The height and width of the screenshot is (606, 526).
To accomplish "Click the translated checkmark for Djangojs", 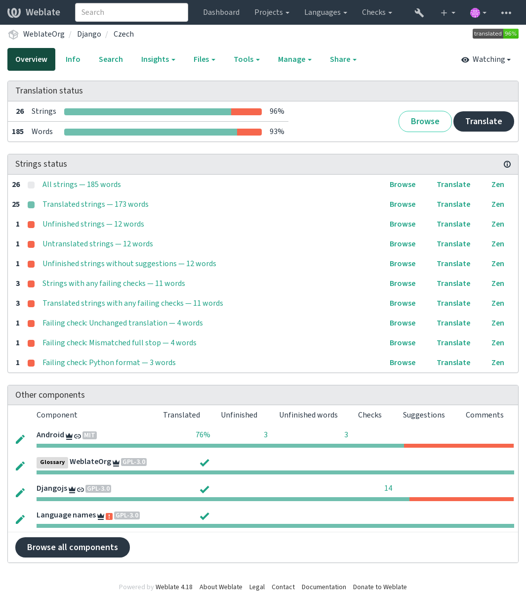I will (204, 489).
